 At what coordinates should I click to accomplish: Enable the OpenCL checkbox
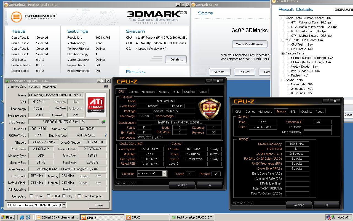31,196
